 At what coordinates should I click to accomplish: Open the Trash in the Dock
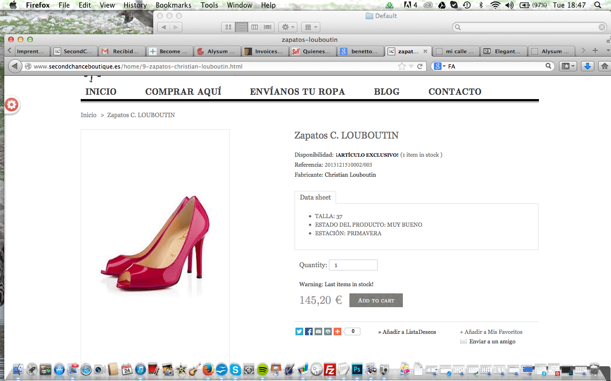click(x=594, y=369)
